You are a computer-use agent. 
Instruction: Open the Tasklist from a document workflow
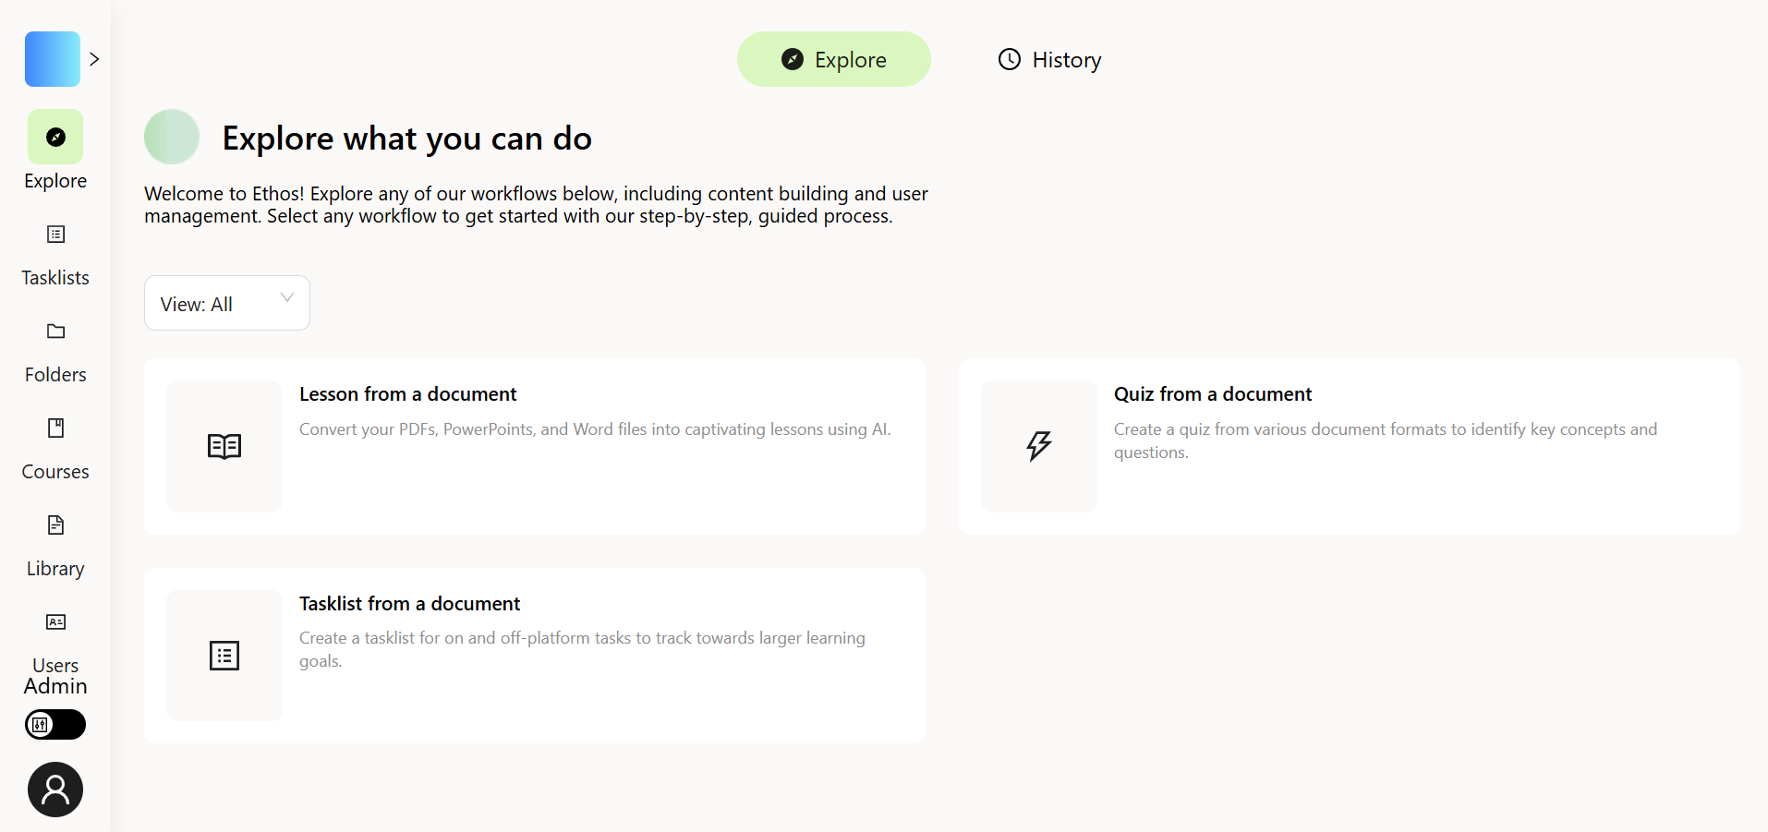pos(535,656)
